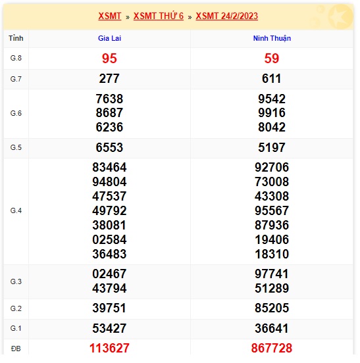
Task: Select the G.4 number 92706
Action: [272, 168]
